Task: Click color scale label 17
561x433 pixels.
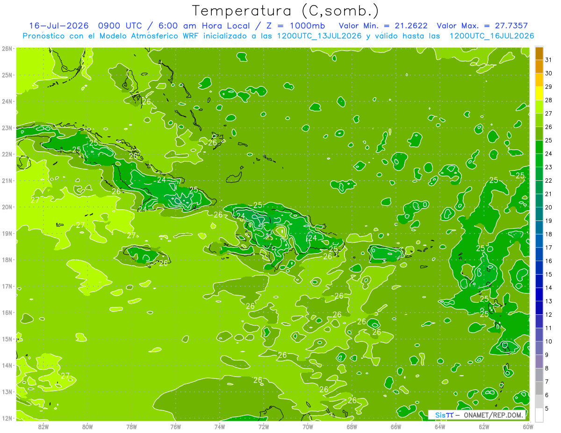Action: 548,248
